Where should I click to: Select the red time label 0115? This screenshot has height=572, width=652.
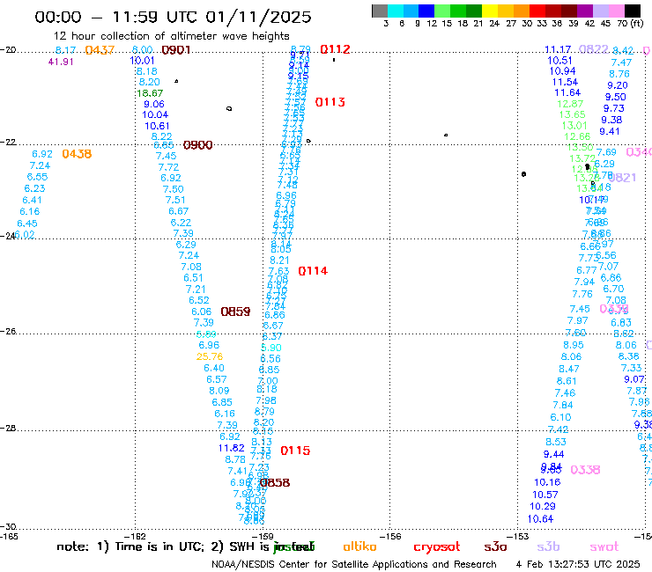coord(295,451)
